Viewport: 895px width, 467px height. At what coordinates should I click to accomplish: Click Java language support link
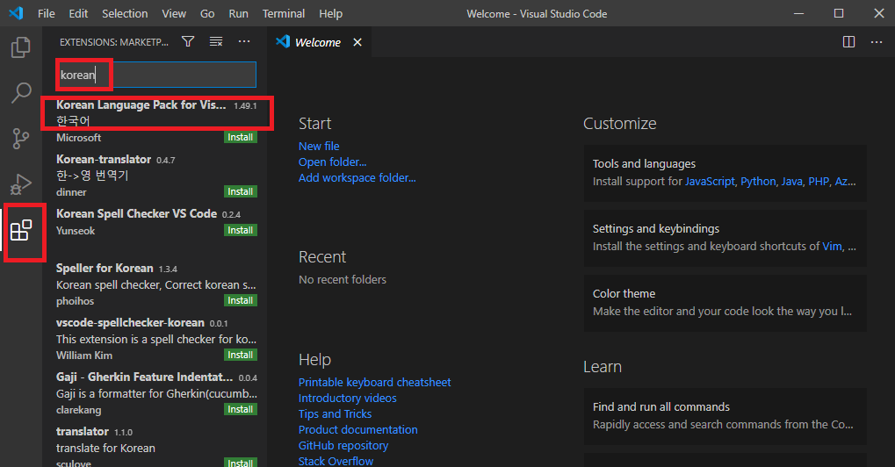tap(791, 182)
